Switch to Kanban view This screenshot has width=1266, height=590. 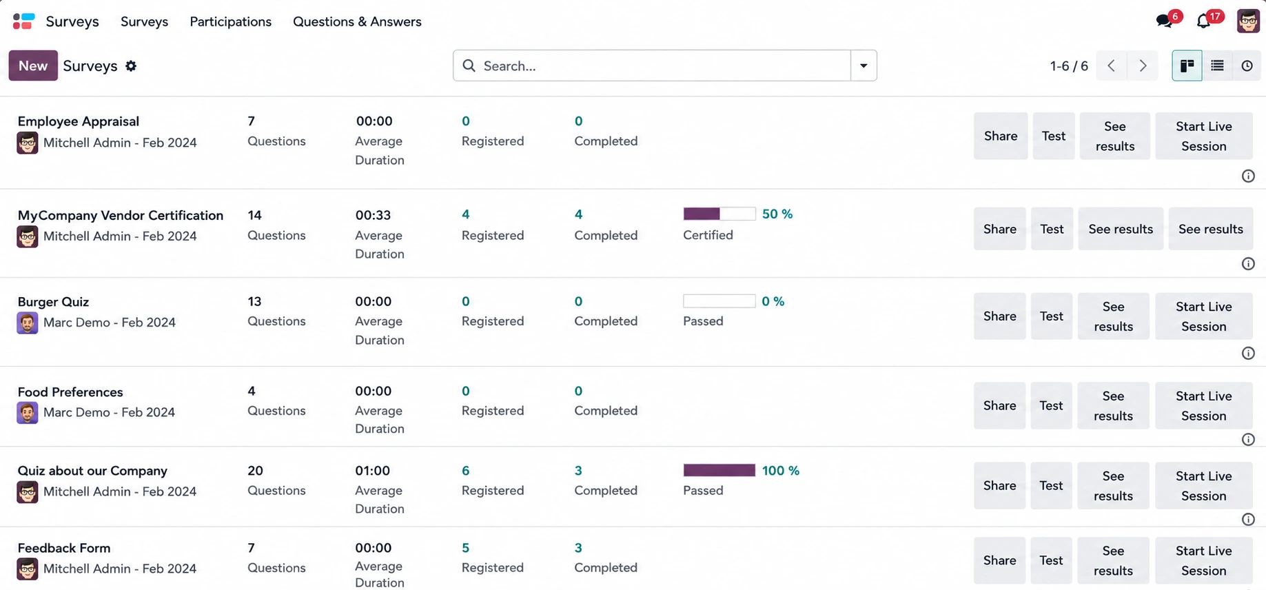click(x=1187, y=65)
